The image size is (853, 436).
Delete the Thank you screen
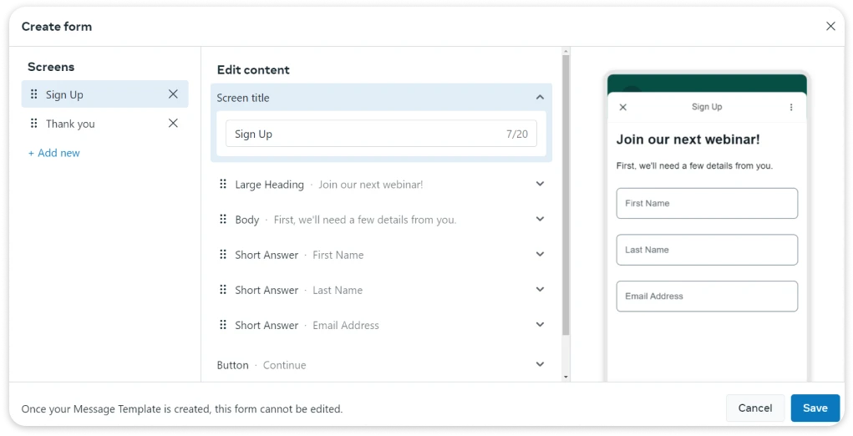[173, 124]
